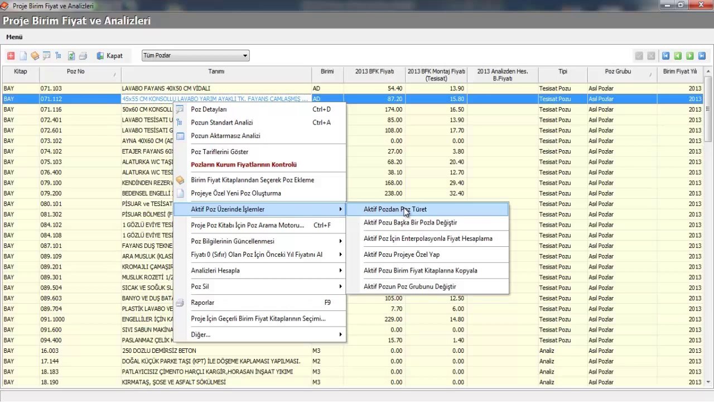Select Pozun Aktarmasız Analizi menu entry
This screenshot has height=402, width=714.
click(x=260, y=136)
